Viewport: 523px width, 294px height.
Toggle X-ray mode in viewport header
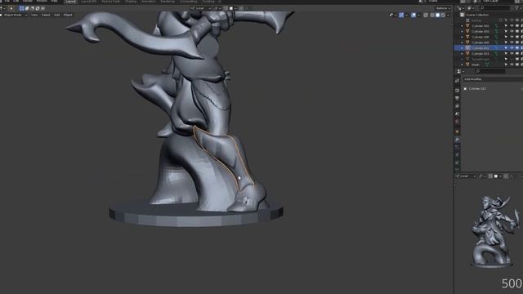(426, 15)
